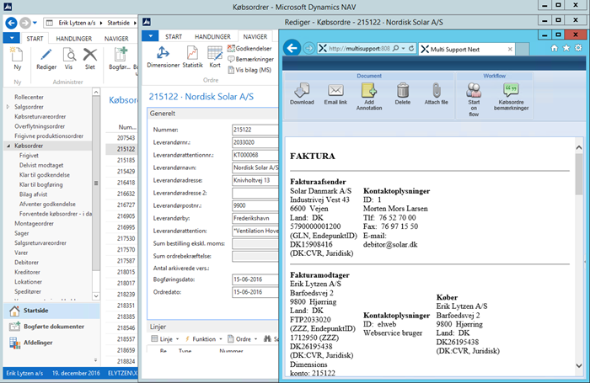This screenshot has height=383, width=590.
Task: Click the Startside breadcrumb
Action: point(118,23)
